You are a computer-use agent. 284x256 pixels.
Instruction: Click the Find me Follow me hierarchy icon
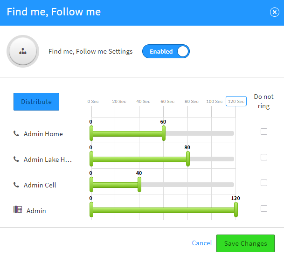pos(23,51)
